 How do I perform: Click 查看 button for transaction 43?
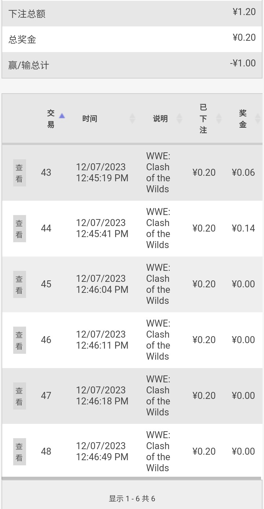coord(19,173)
